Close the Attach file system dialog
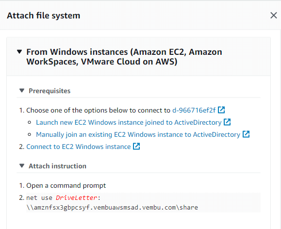The width and height of the screenshot is (281, 229). [x=273, y=16]
